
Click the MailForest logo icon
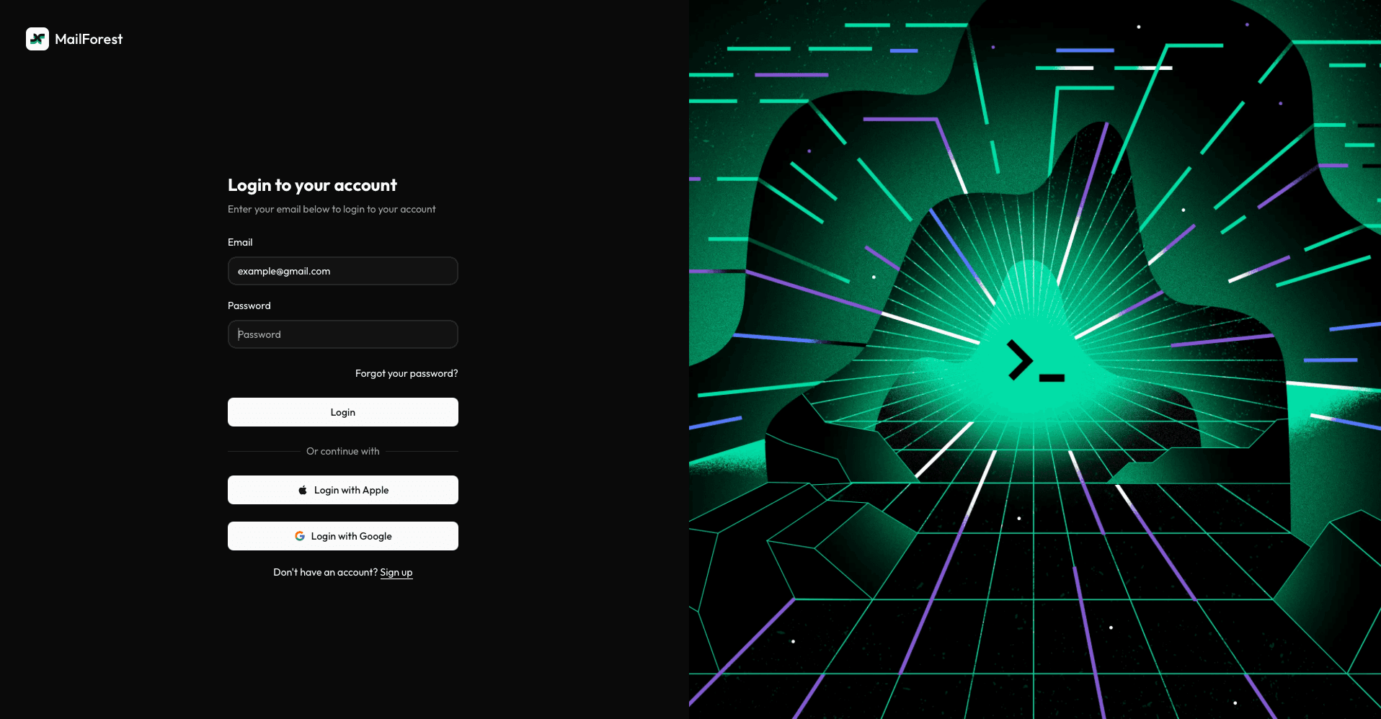pos(37,39)
